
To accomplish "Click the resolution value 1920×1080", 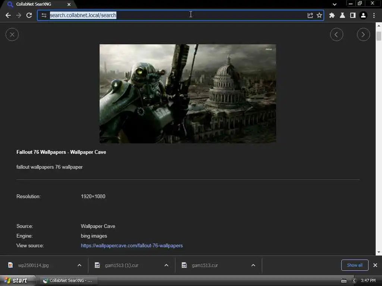I will pos(93,197).
